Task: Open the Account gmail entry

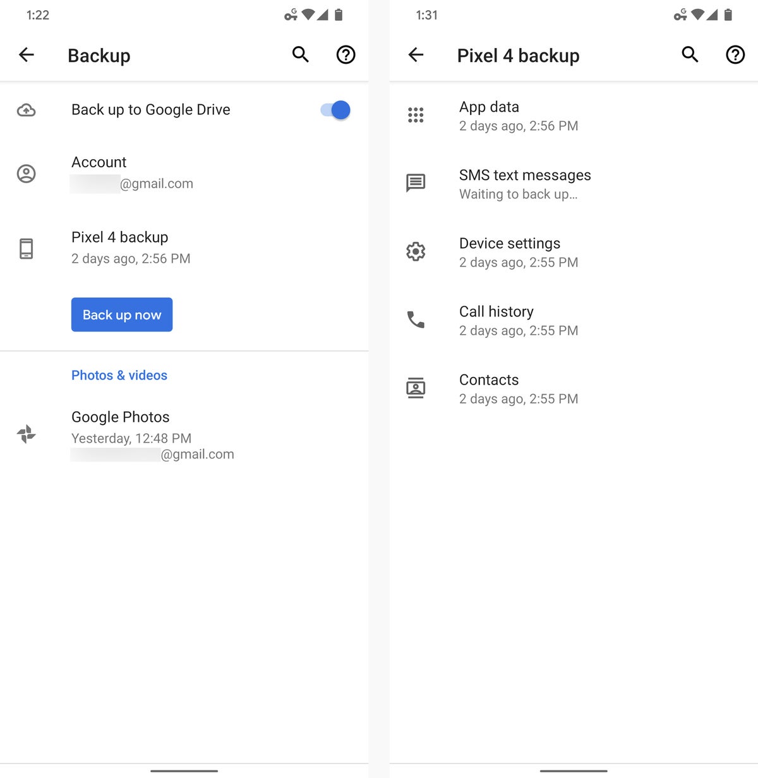Action: tap(131, 172)
